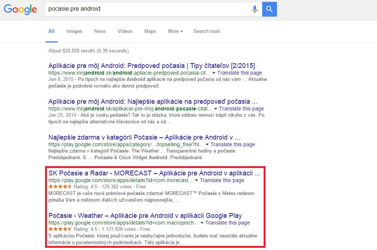Image resolution: width=377 pixels, height=250 pixels.
Task: Click Translate this page for macropinch result
Action: pyautogui.click(x=227, y=223)
